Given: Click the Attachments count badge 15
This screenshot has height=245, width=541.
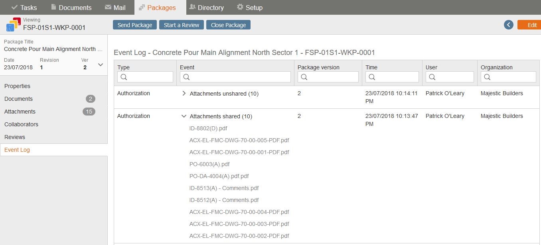Looking at the screenshot, I should point(89,112).
